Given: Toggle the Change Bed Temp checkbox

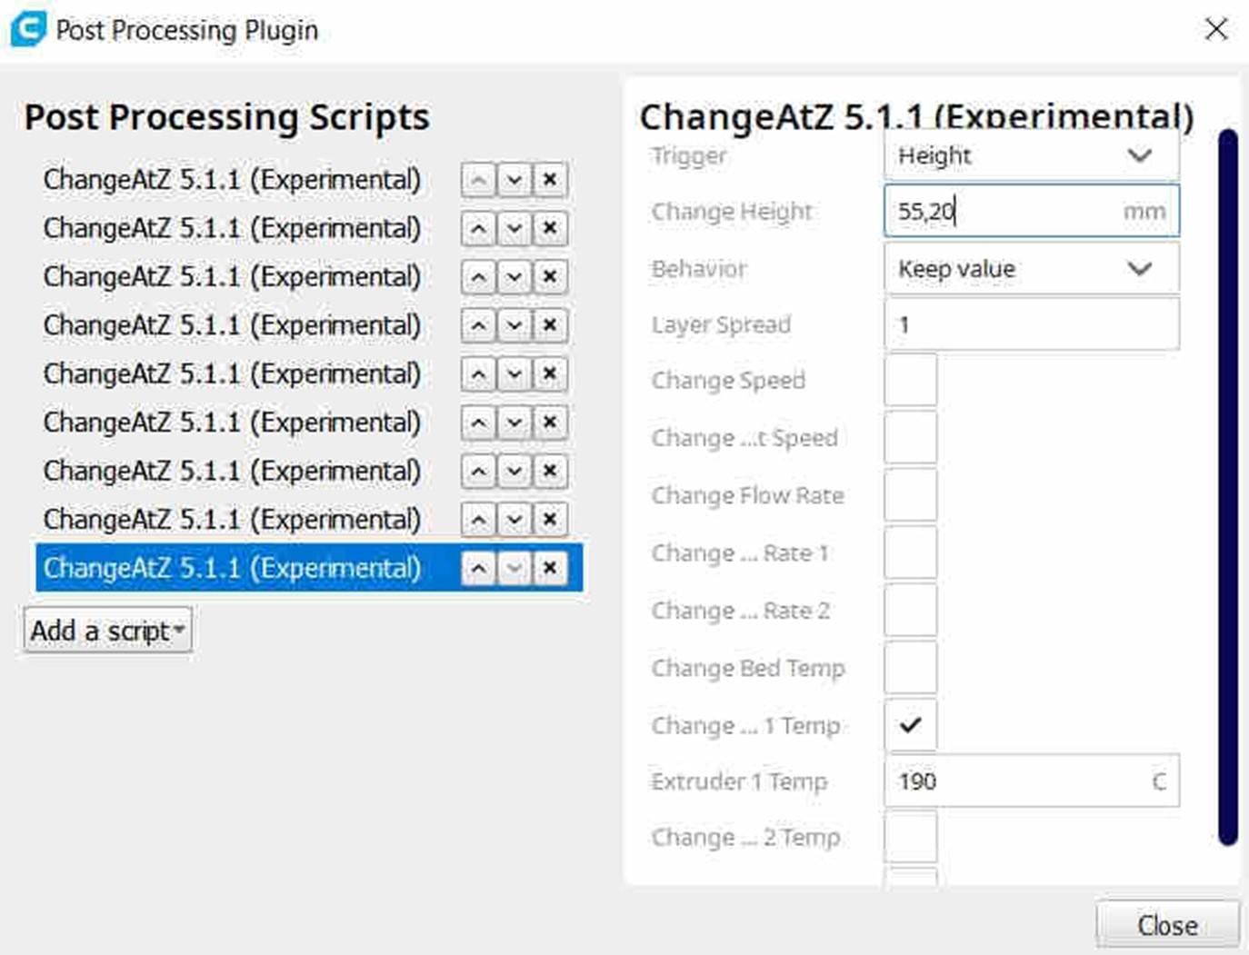Looking at the screenshot, I should [910, 668].
